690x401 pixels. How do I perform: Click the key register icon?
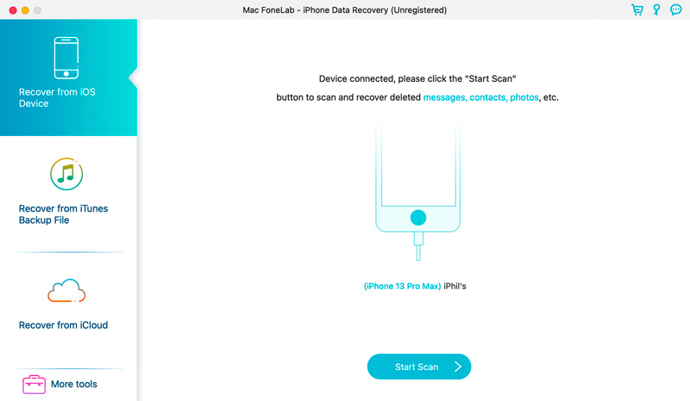[x=656, y=10]
